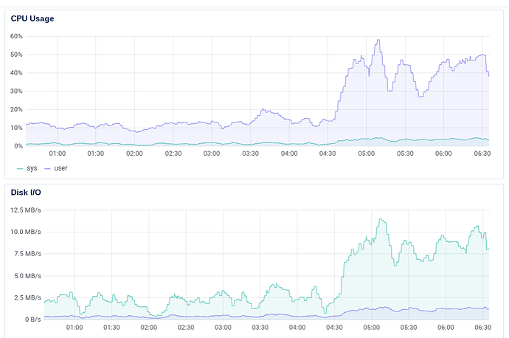Click the 03:00 tick on CPU Usage chart
This screenshot has height=338, width=509.
pyautogui.click(x=212, y=154)
